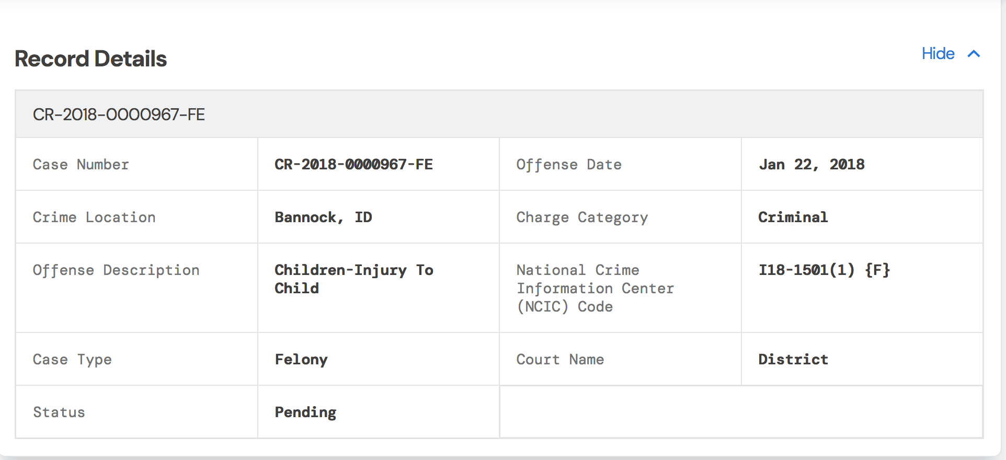Select the I18-1501(1) {F} code value
Screen dimensions: 1006x460
pyautogui.click(x=824, y=270)
